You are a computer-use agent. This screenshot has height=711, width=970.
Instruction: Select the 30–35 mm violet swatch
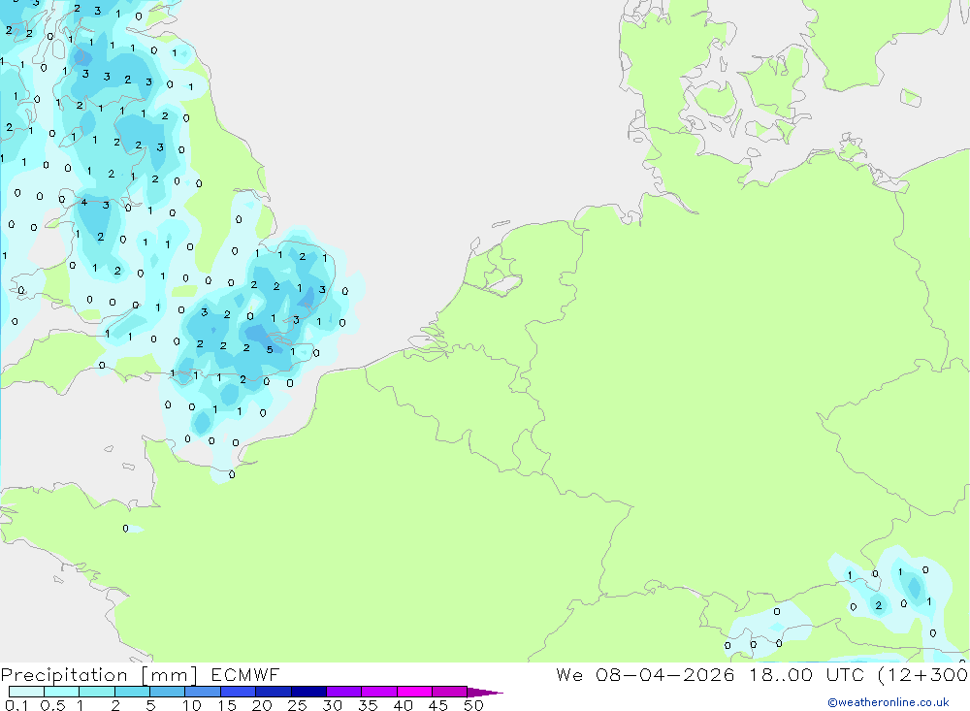click(343, 692)
